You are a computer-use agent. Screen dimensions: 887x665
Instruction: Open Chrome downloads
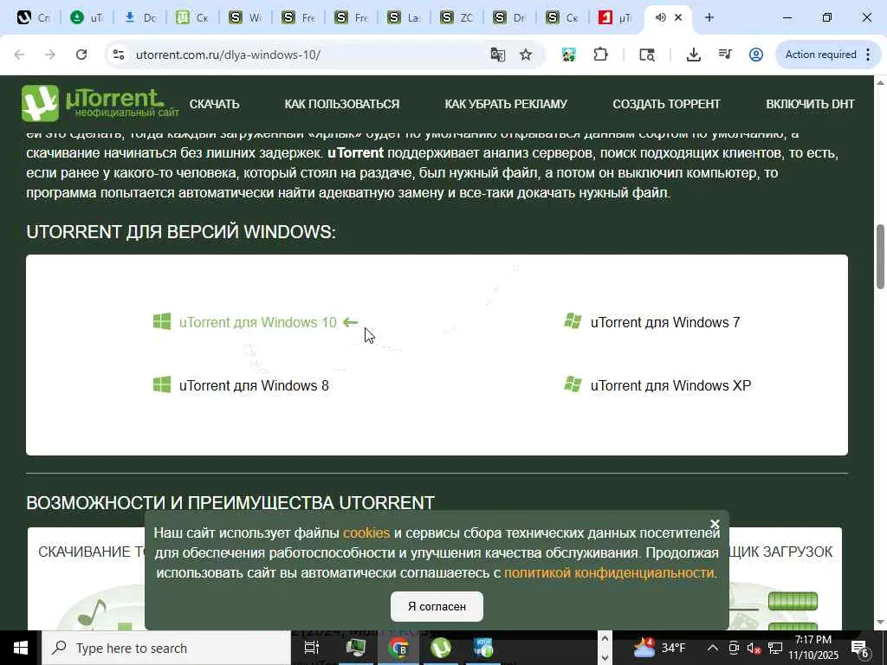tap(694, 55)
